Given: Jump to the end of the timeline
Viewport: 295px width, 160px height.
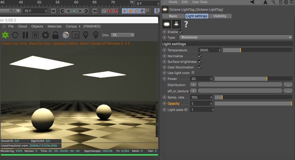Looking at the screenshot, I should point(95,11).
